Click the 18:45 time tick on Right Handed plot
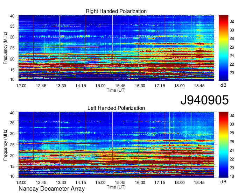This screenshot has width=238, height=193. 199,86
